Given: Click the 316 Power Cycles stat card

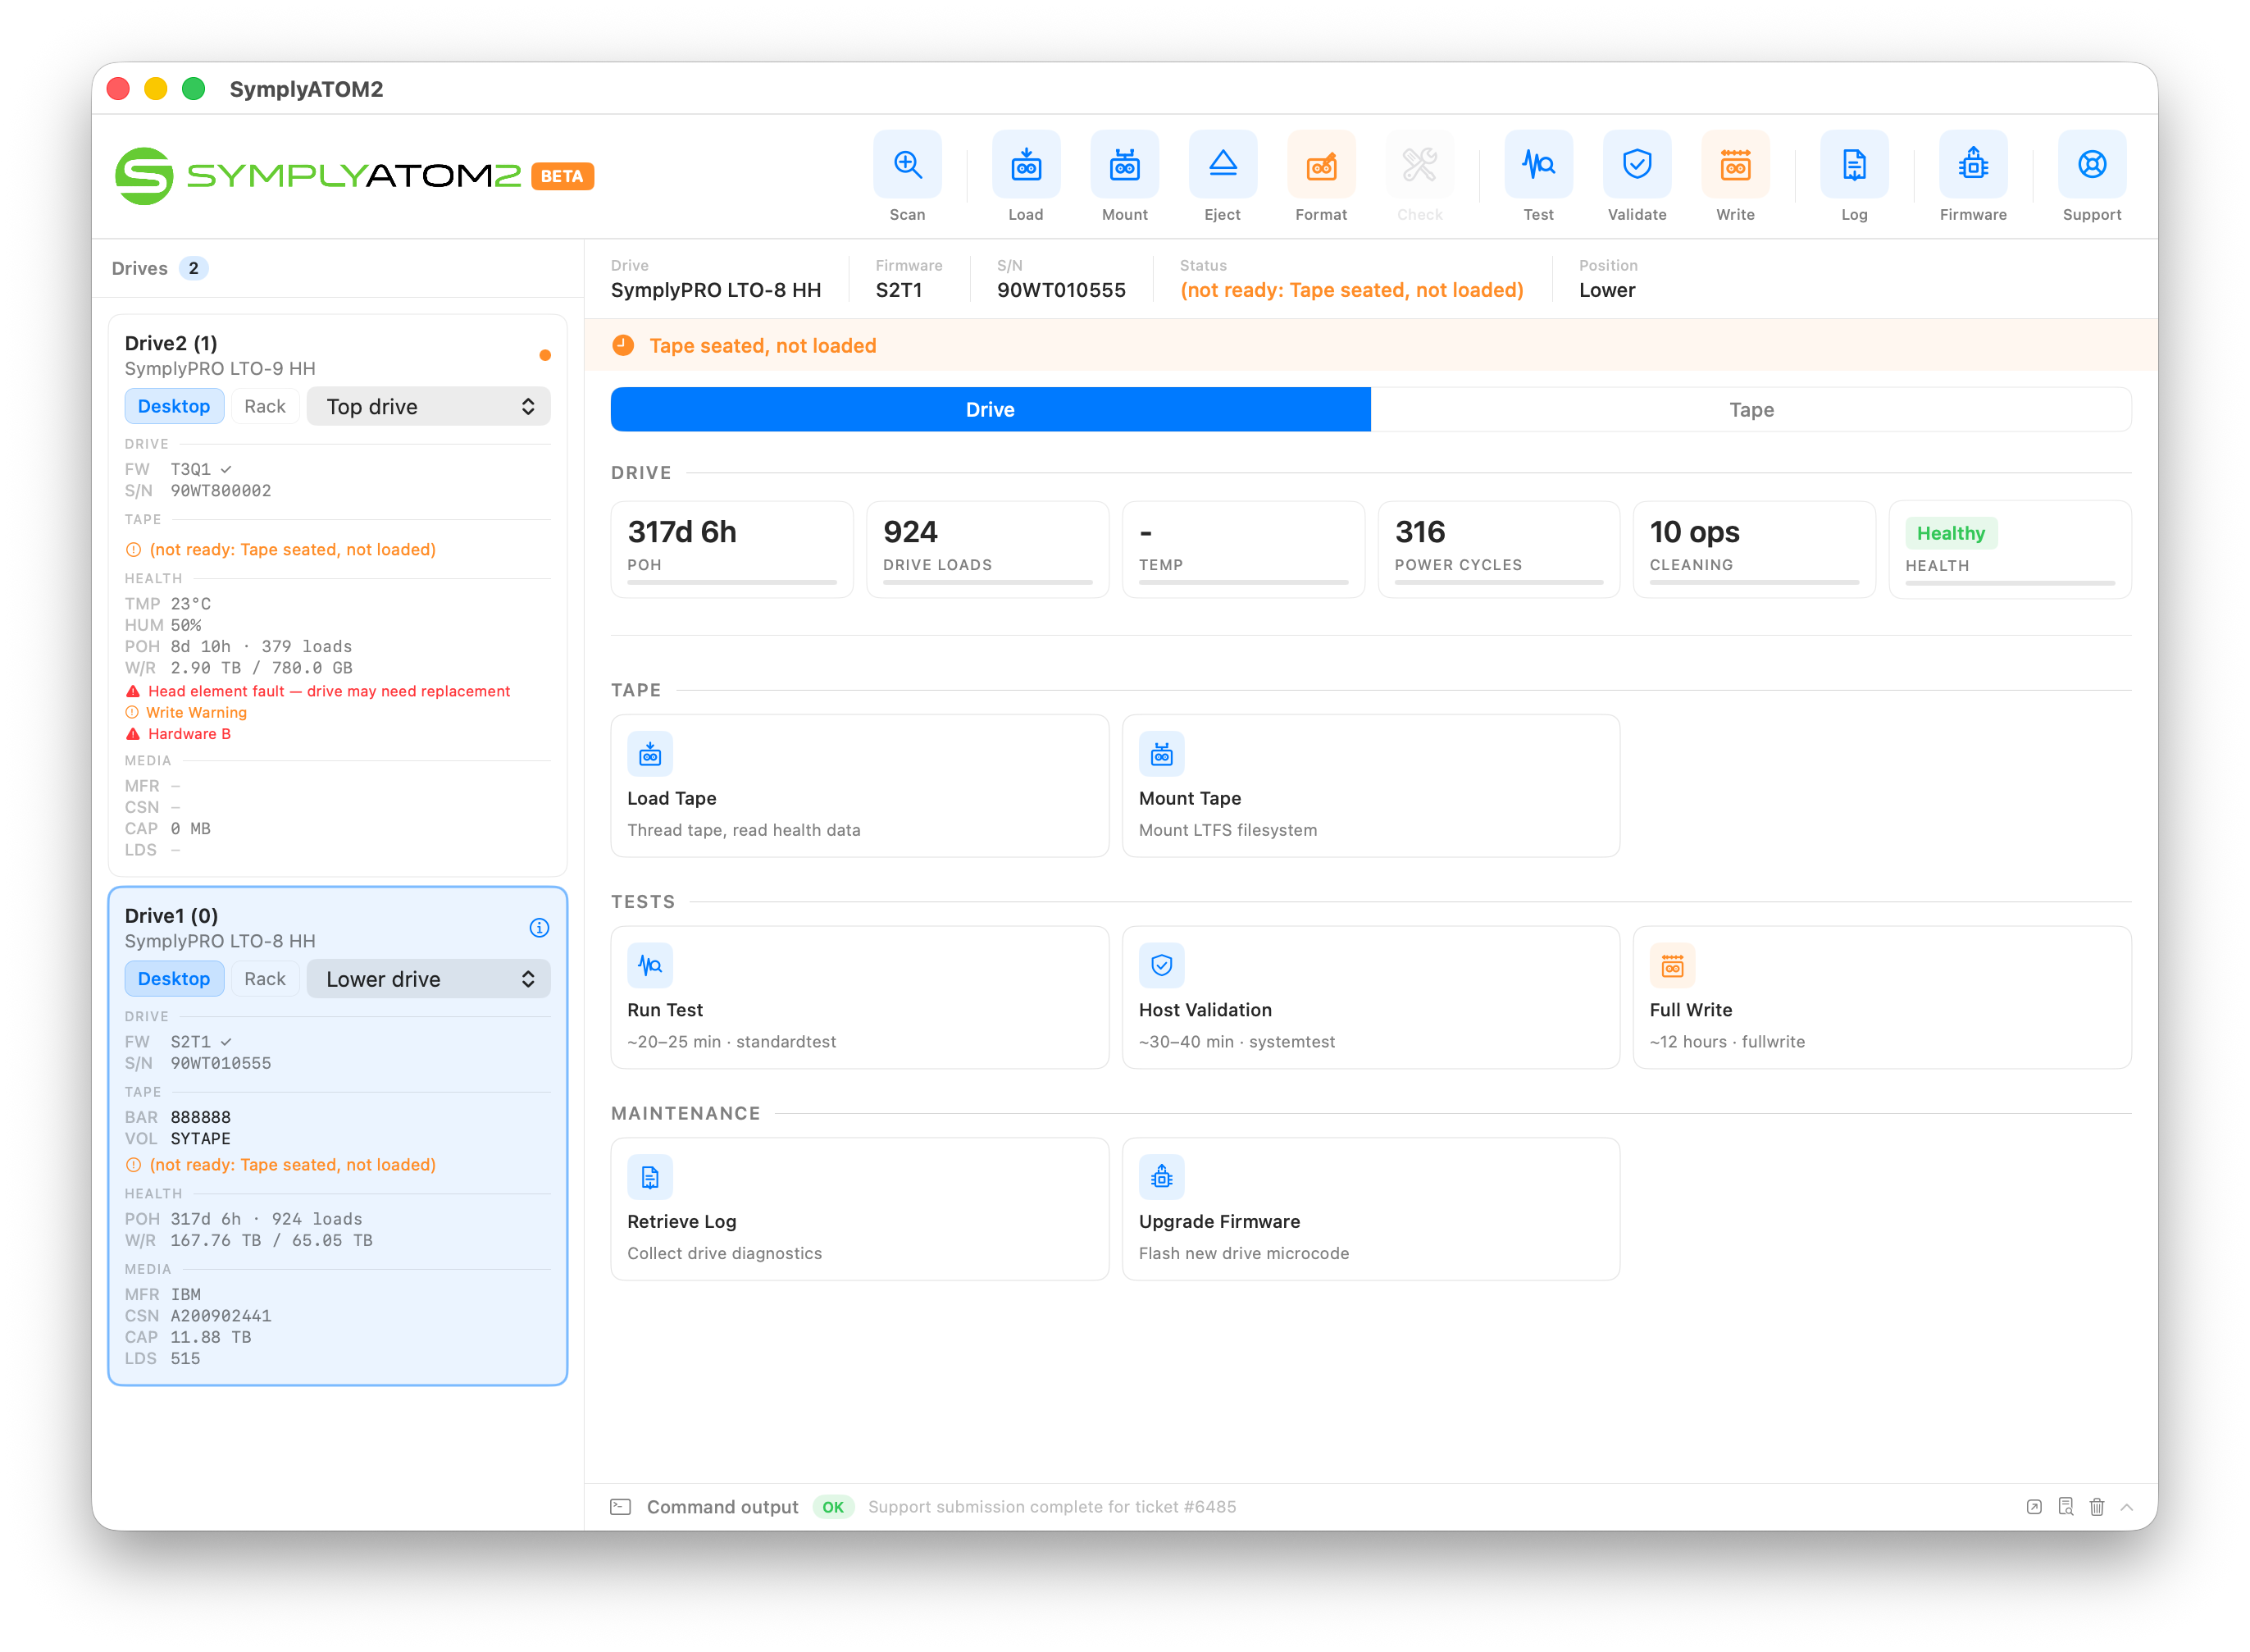Looking at the screenshot, I should (1500, 550).
